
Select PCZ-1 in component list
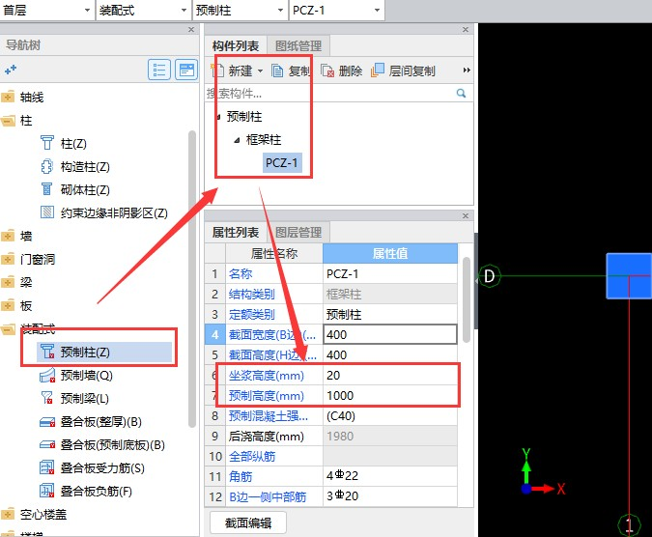281,162
